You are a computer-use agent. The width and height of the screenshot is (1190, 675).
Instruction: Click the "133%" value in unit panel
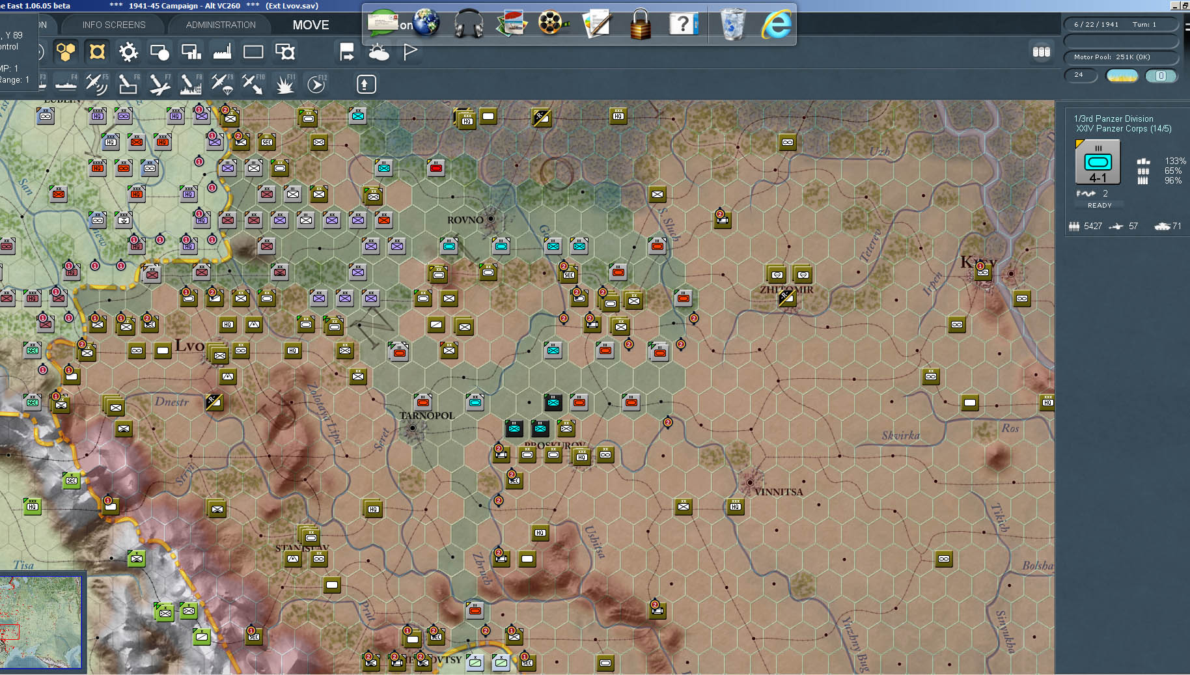coord(1175,161)
